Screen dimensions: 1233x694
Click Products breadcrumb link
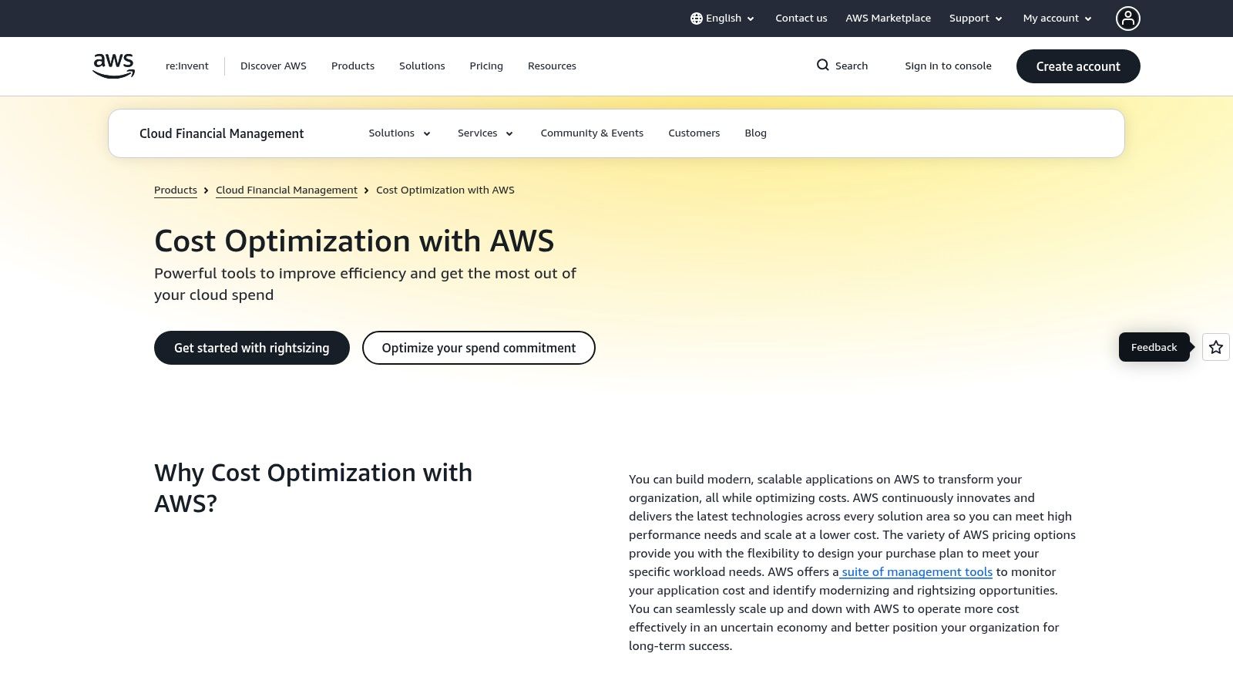point(176,190)
